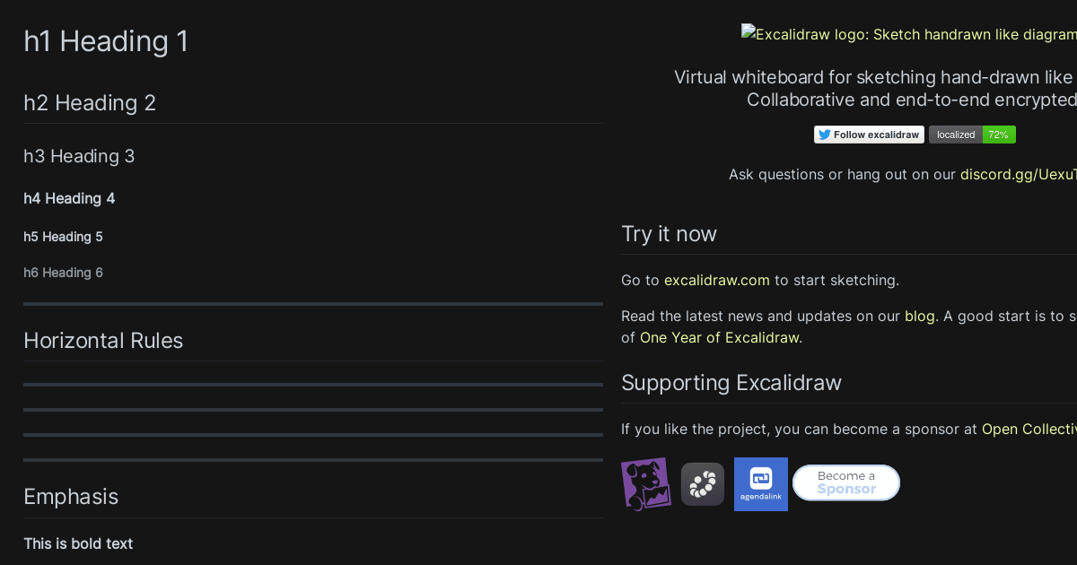
Task: Click the Try it now section heading
Action: [670, 233]
